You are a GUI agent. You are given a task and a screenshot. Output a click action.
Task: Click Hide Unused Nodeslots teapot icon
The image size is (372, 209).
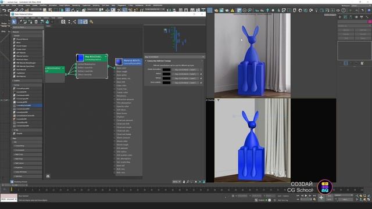click(x=47, y=22)
